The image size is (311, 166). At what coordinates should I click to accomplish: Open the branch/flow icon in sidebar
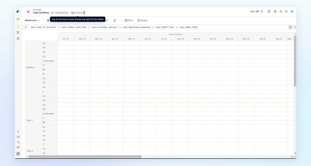[18, 142]
